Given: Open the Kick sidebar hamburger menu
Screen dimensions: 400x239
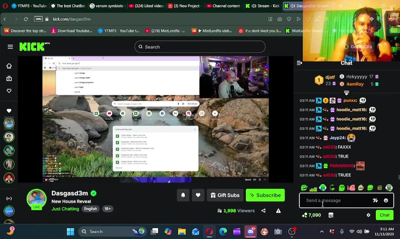Looking at the screenshot, I should pyautogui.click(x=10, y=47).
